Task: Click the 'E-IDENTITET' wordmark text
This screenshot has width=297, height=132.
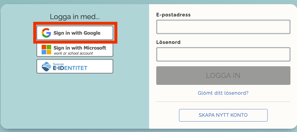Action: [x=70, y=68]
